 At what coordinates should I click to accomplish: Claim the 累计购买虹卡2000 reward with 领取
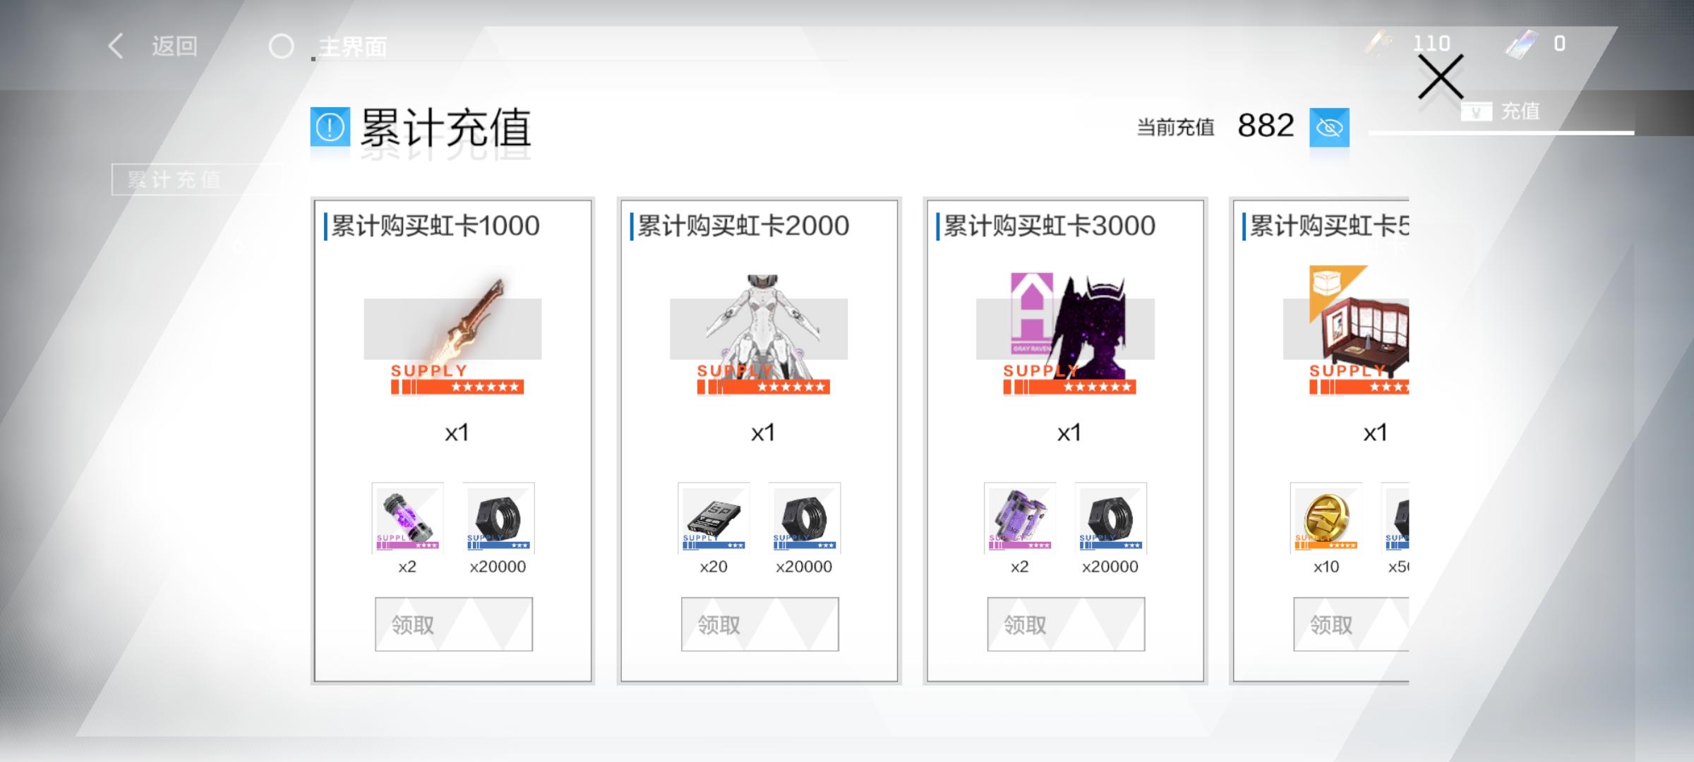tap(759, 624)
